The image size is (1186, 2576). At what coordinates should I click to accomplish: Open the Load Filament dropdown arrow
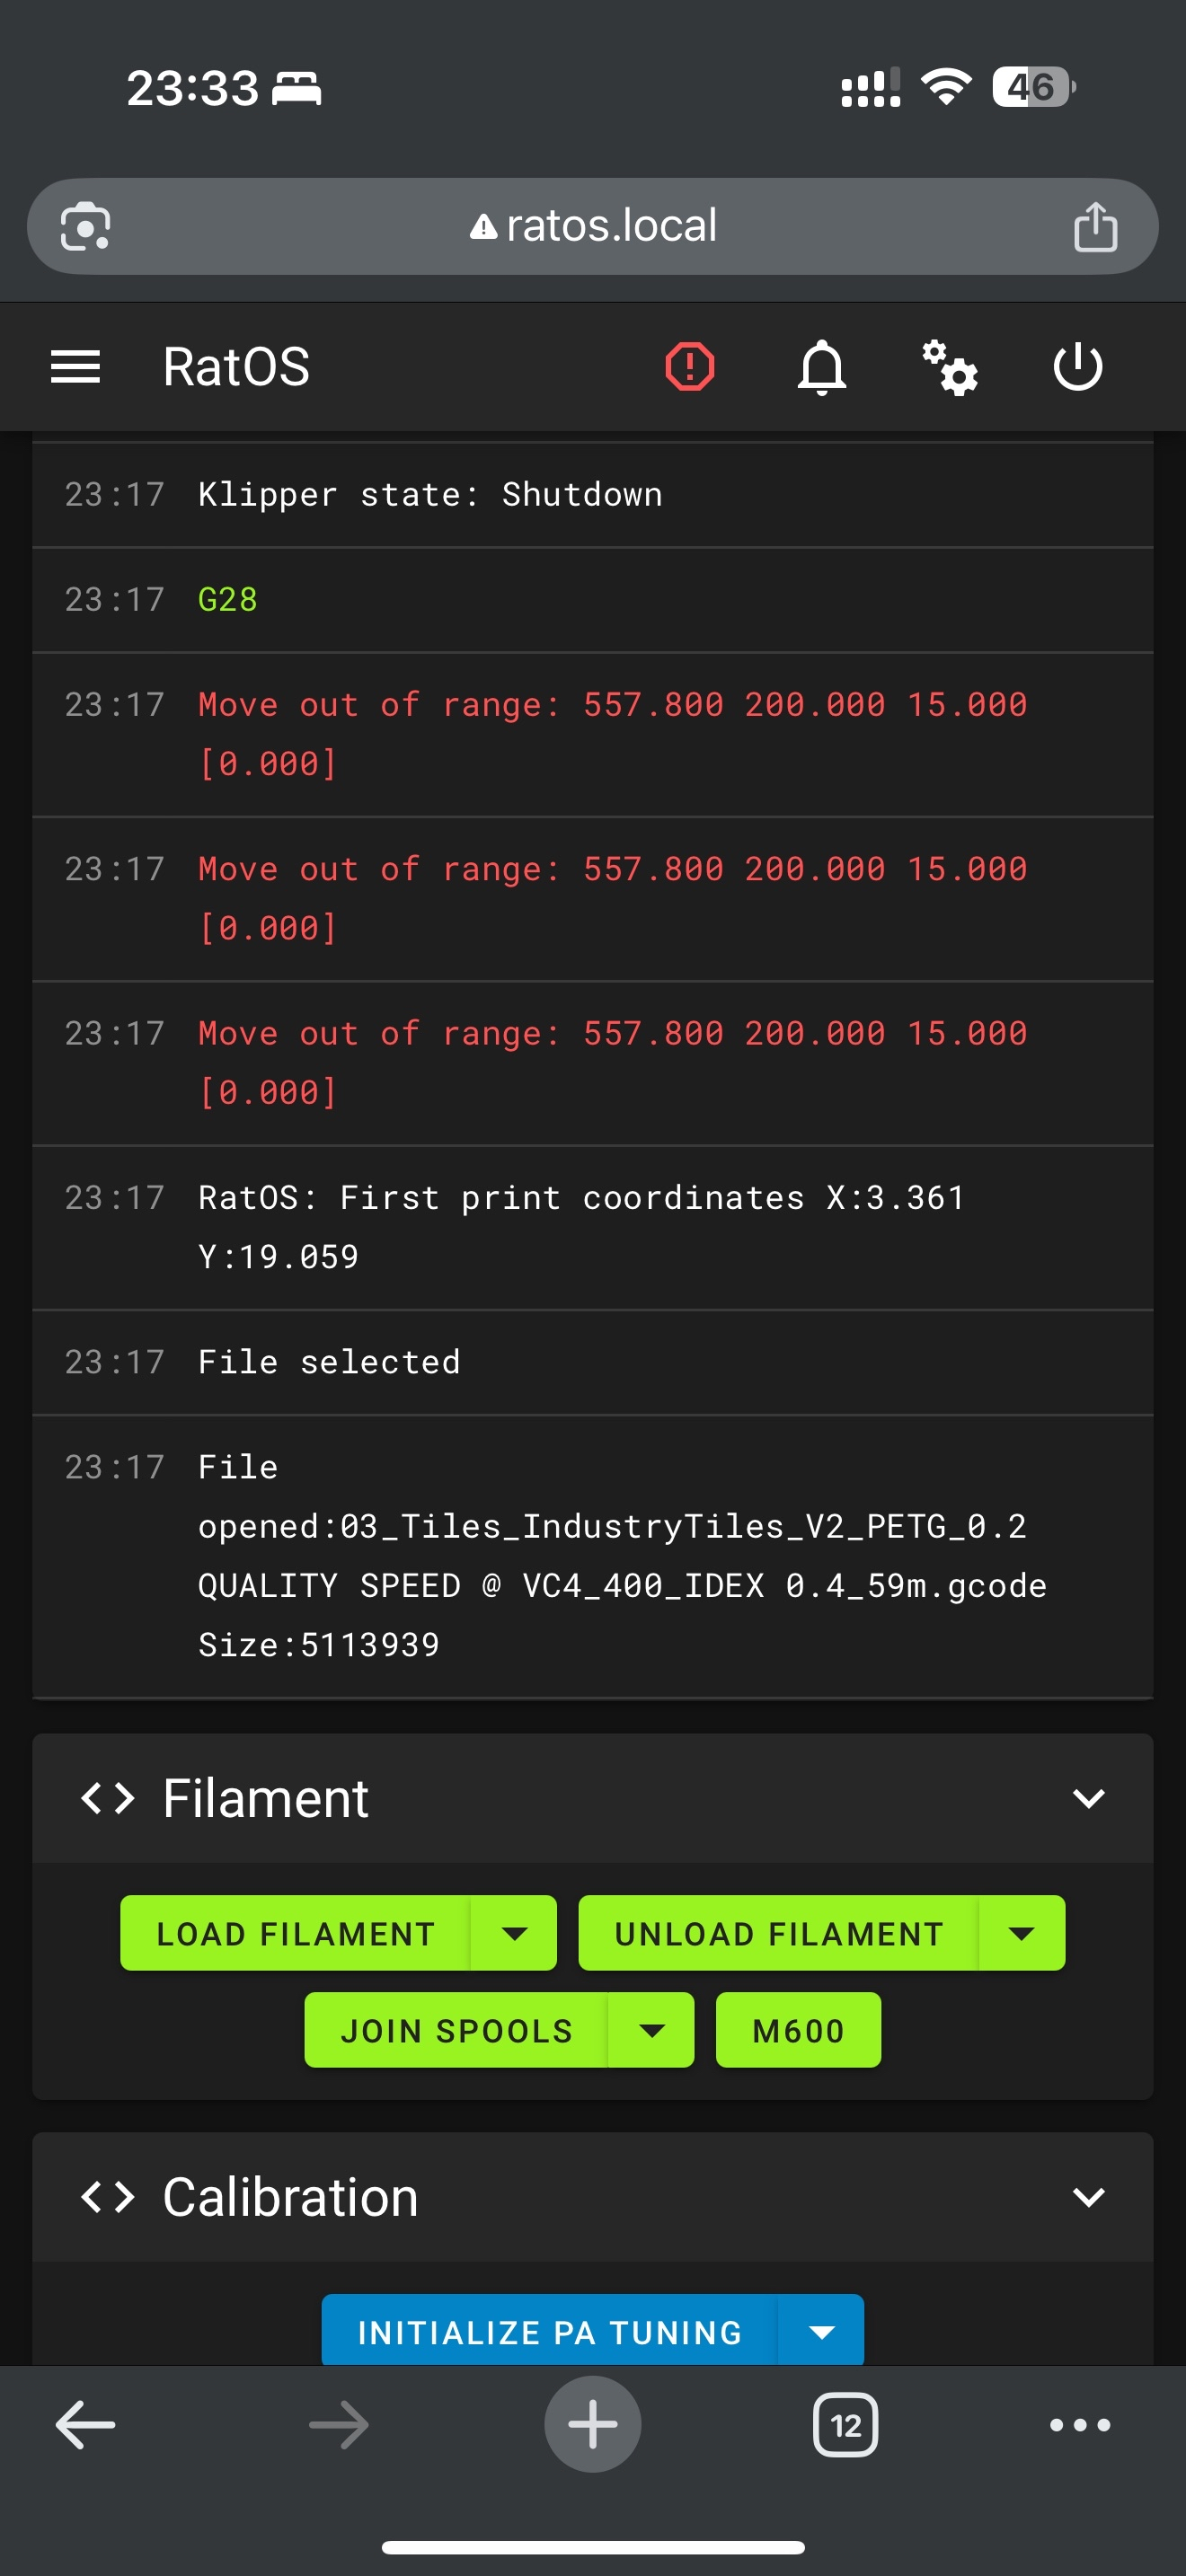click(x=514, y=1933)
